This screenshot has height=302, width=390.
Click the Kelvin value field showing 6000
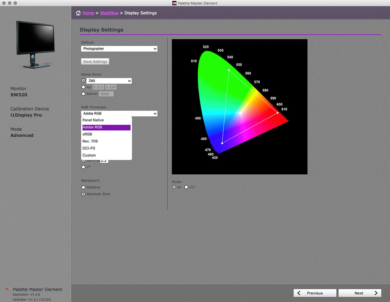(106, 94)
